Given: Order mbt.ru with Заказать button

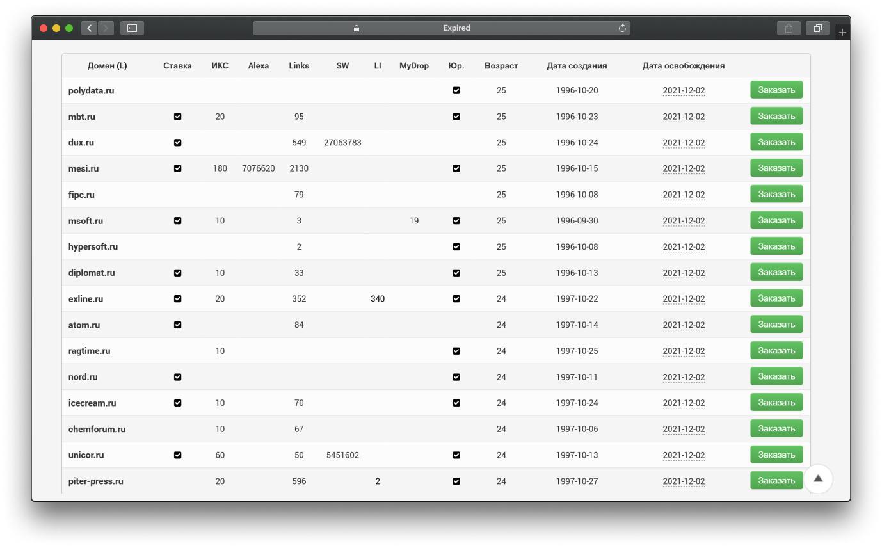Looking at the screenshot, I should click(x=776, y=117).
